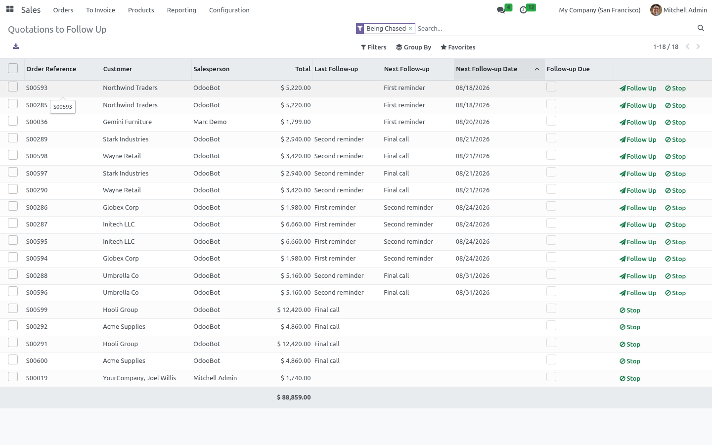Screen dimensions: 712x445
Task: Click Stop for order S00036
Action: point(675,123)
